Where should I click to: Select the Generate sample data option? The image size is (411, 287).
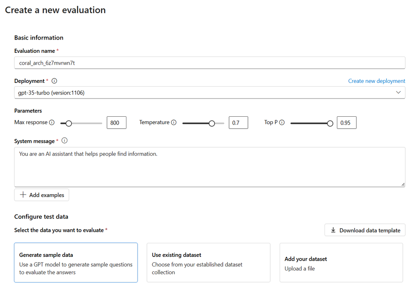tap(76, 262)
